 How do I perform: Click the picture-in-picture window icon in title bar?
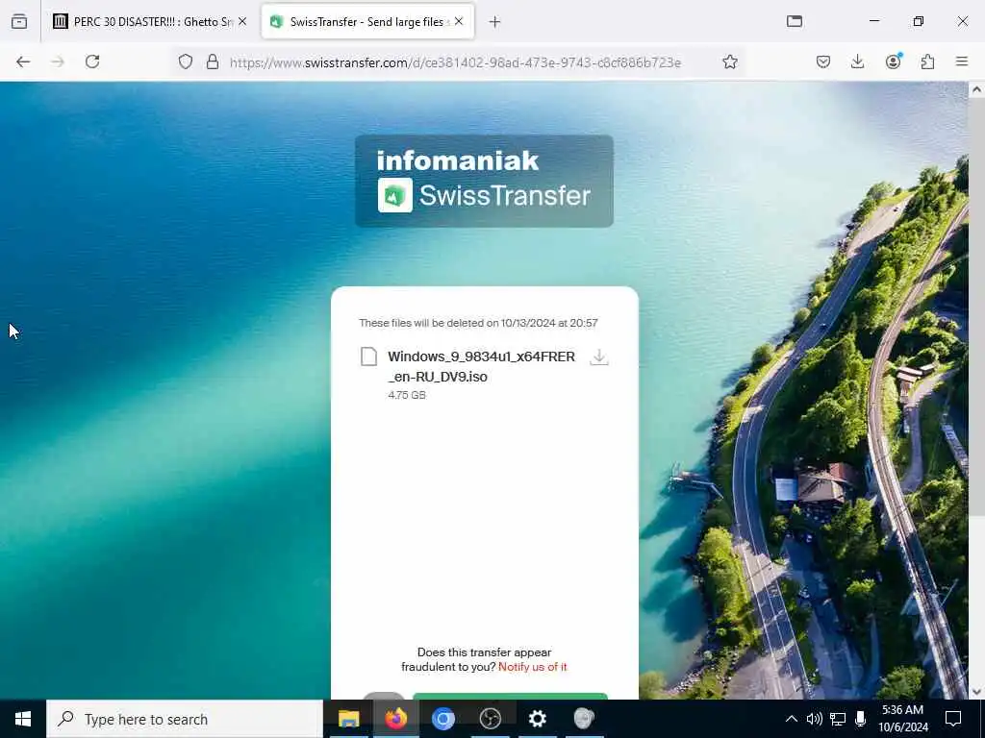[795, 21]
